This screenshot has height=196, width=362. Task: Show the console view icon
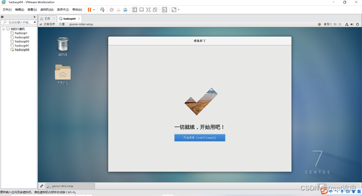[164, 10]
